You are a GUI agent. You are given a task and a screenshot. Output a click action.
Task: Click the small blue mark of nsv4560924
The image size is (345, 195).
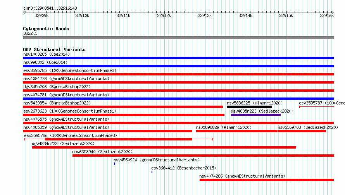coord(114,164)
